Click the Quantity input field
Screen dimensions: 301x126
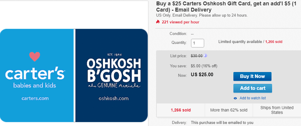click(x=198, y=43)
